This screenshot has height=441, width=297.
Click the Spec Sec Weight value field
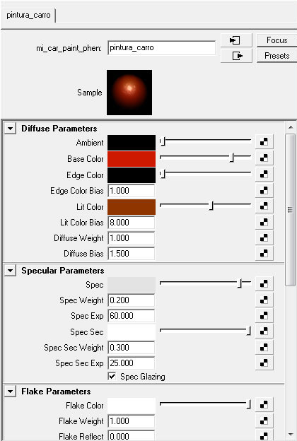coord(132,347)
